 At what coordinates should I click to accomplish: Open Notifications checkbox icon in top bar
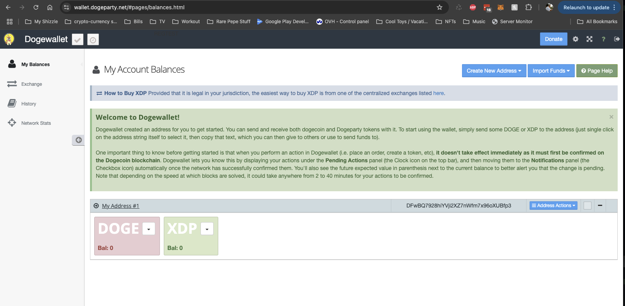coord(78,39)
